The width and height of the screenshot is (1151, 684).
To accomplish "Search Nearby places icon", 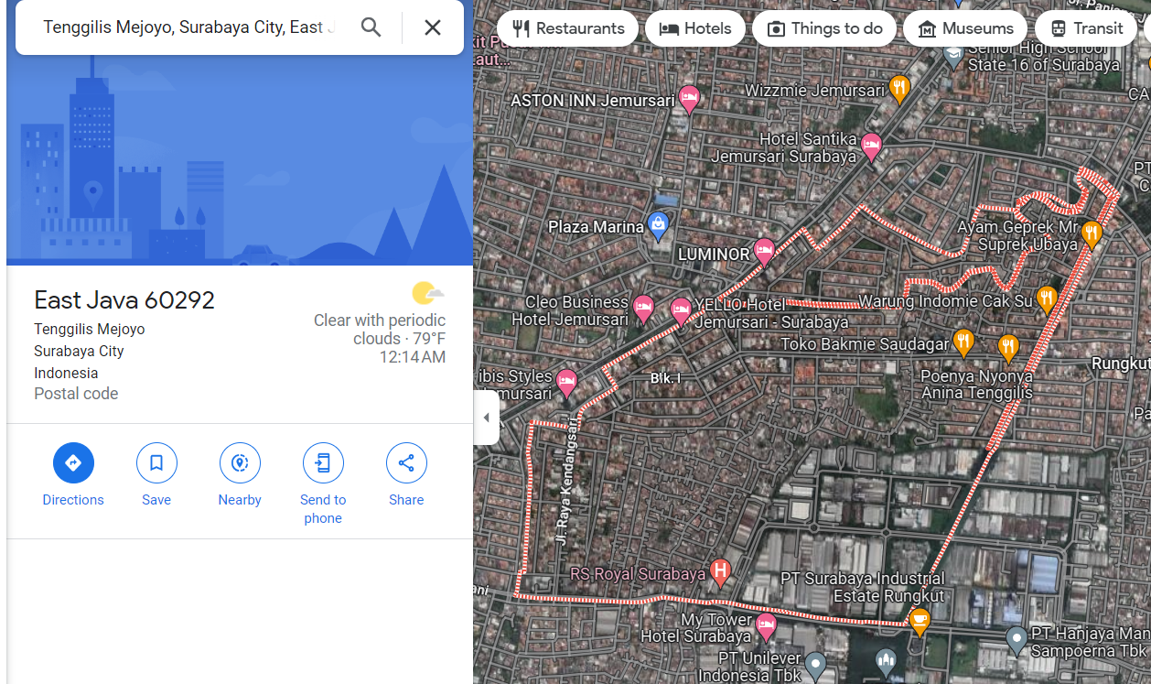I will [x=240, y=463].
